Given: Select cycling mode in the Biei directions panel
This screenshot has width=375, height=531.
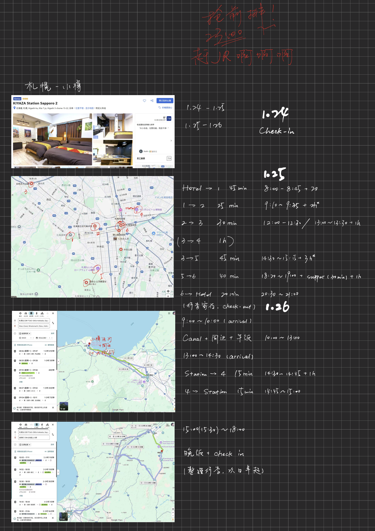Looking at the screenshot, I should point(47,425).
